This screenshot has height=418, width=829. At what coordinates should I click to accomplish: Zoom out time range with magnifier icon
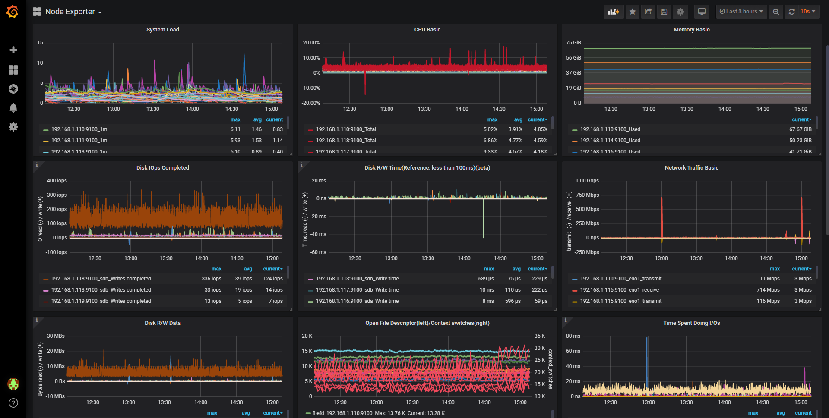(776, 12)
